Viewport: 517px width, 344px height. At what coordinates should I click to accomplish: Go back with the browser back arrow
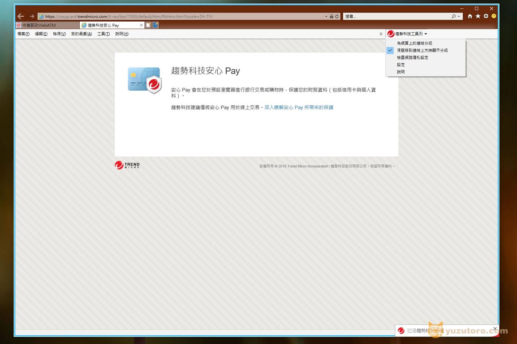pos(21,16)
